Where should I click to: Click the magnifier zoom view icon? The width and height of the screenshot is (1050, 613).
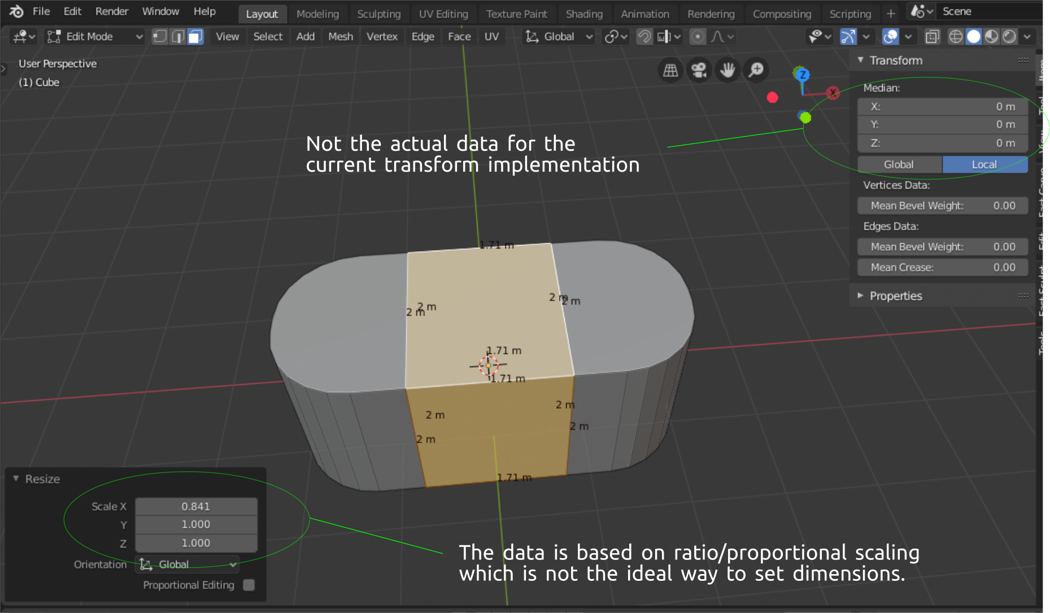[x=756, y=70]
